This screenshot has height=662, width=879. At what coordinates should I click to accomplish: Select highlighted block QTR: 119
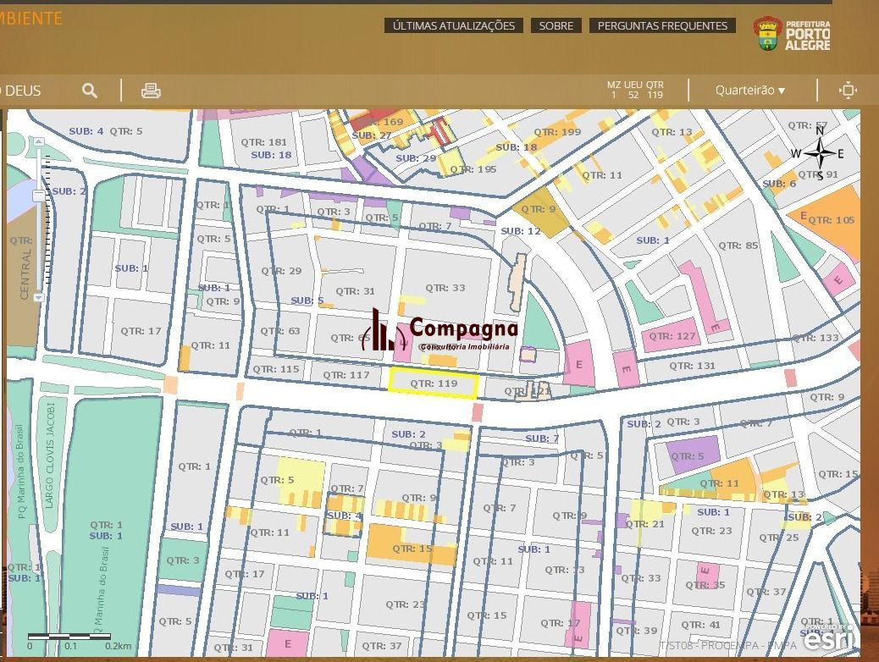(434, 383)
